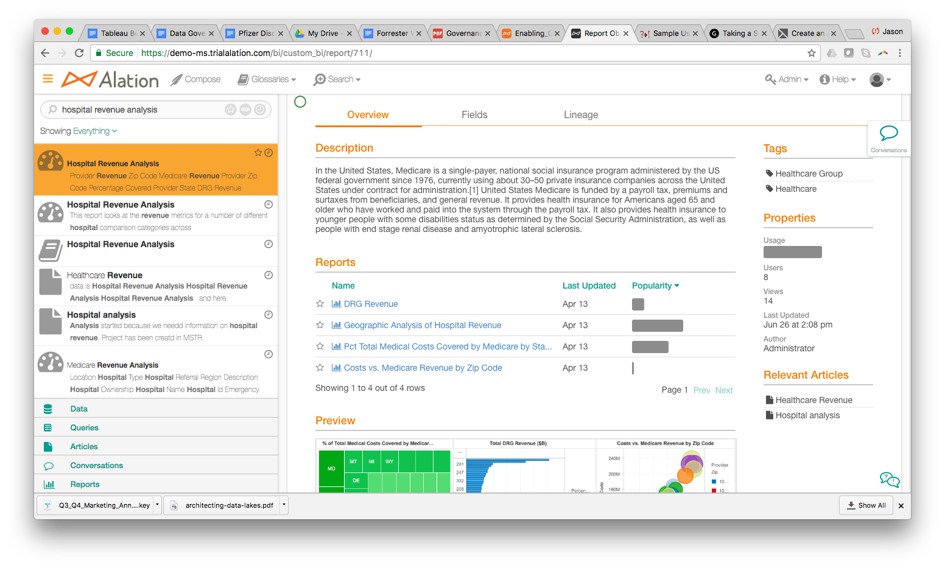Open the hamburger menu next to Alation logo

(x=47, y=79)
